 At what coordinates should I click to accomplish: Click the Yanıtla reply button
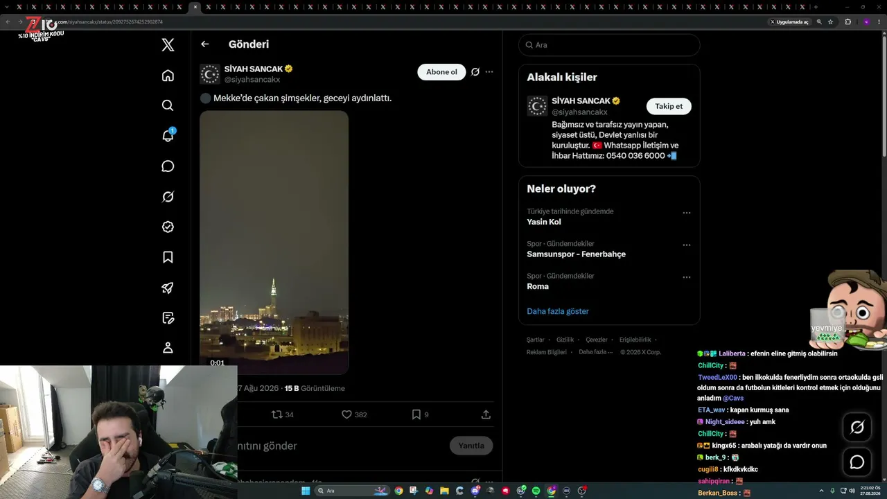click(x=471, y=446)
